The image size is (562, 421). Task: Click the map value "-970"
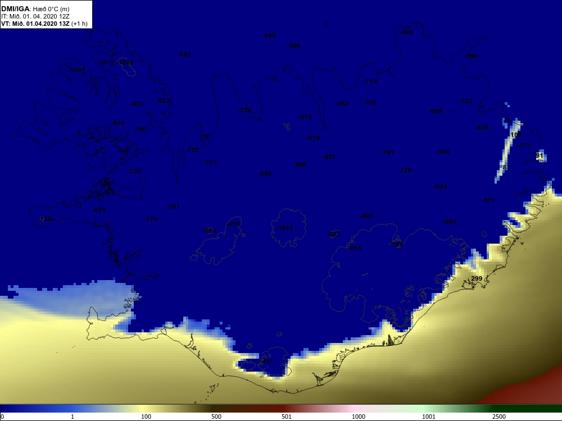(x=305, y=117)
